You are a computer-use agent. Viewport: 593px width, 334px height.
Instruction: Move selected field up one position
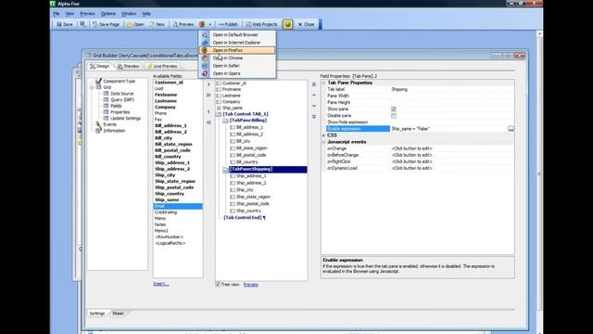pos(314,95)
